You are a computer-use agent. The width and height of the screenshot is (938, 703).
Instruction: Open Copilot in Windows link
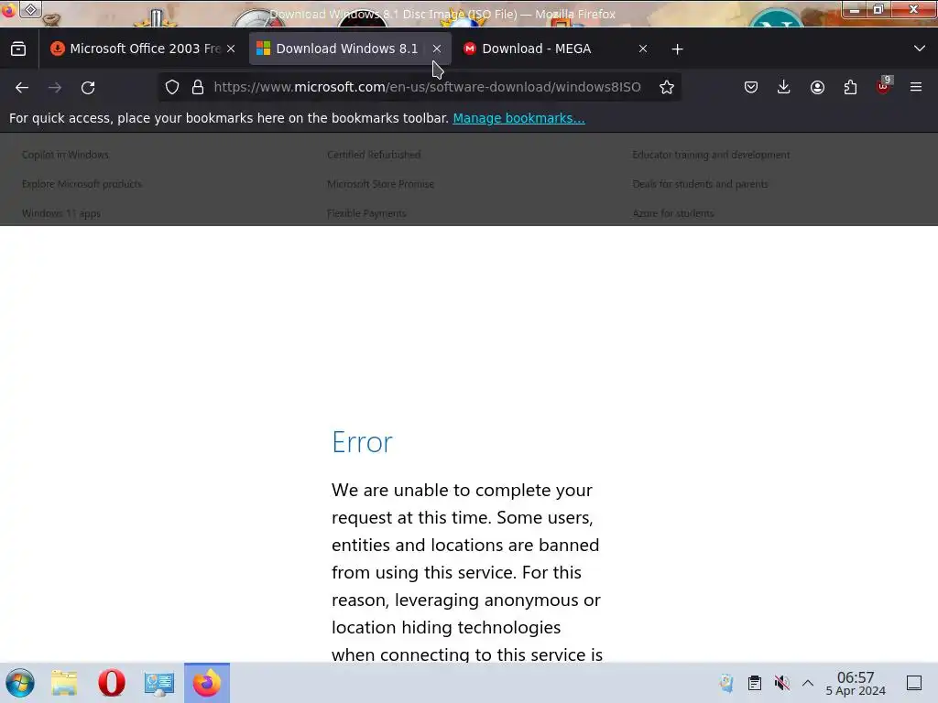[65, 155]
